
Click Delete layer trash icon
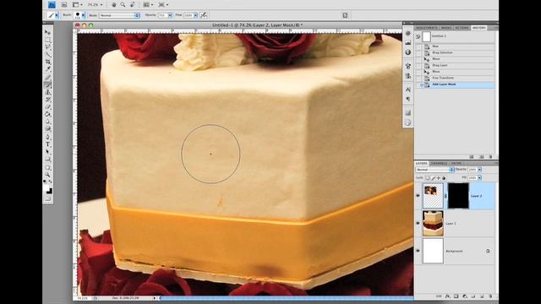[490, 296]
